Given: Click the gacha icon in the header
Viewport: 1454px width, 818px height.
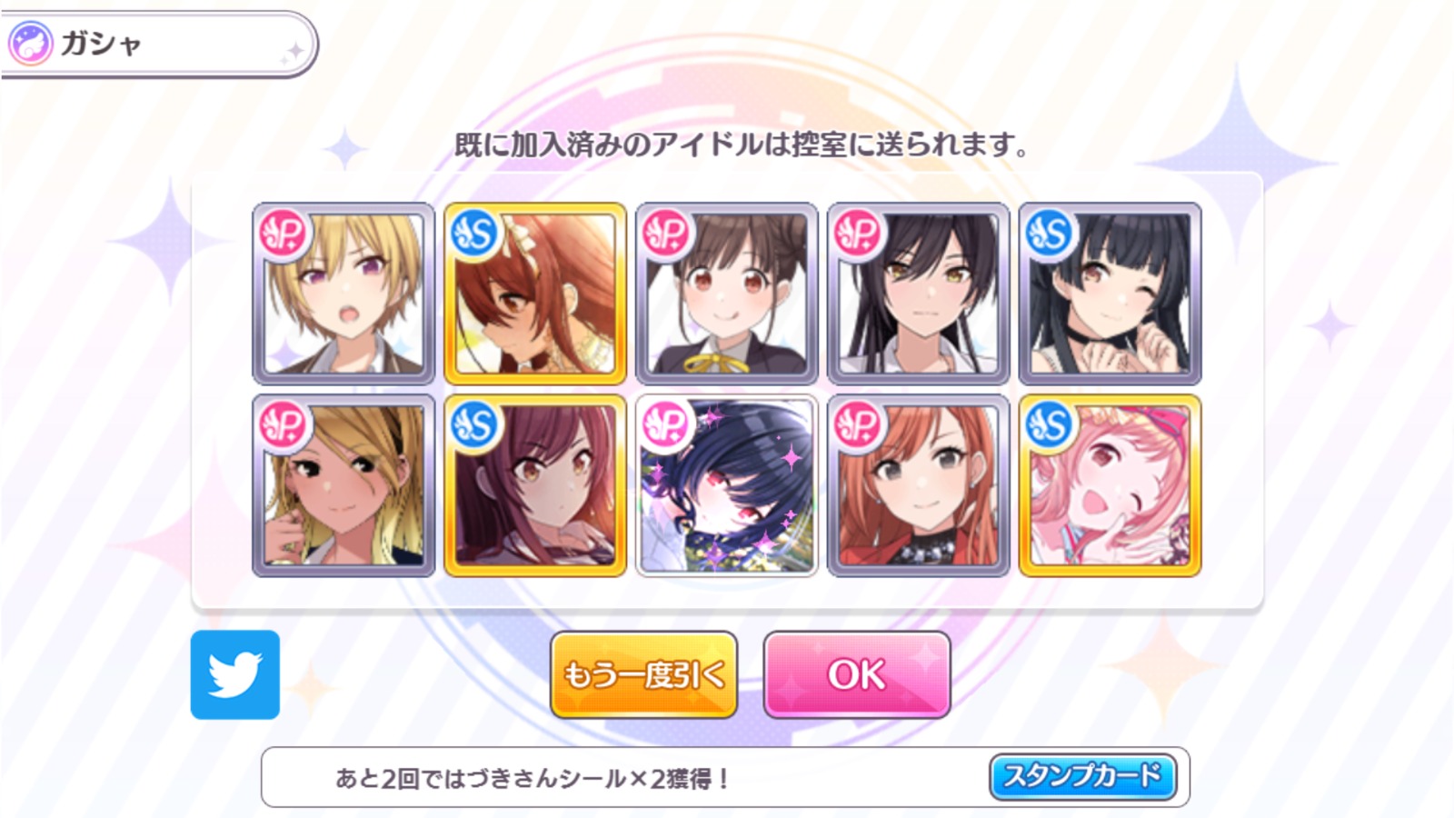Looking at the screenshot, I should pos(31,44).
